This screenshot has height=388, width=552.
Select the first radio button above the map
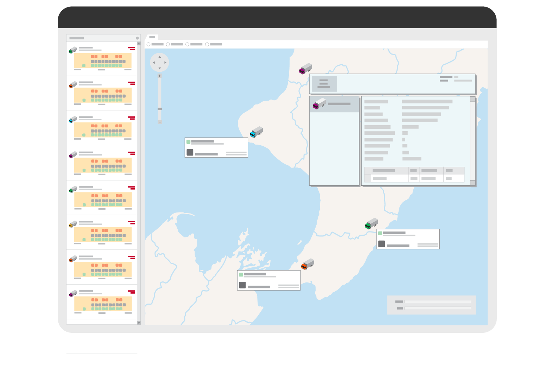(x=148, y=44)
